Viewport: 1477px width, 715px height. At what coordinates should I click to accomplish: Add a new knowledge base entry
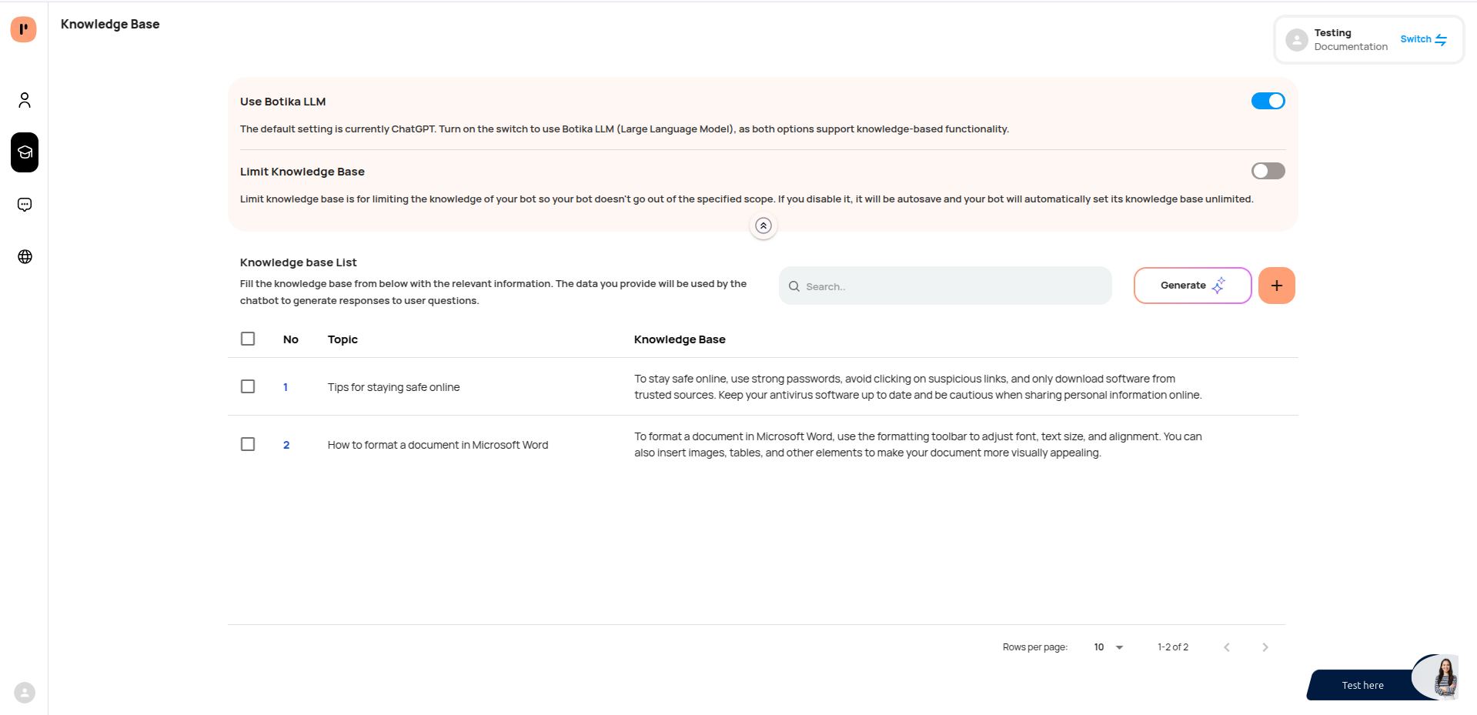[1277, 286]
